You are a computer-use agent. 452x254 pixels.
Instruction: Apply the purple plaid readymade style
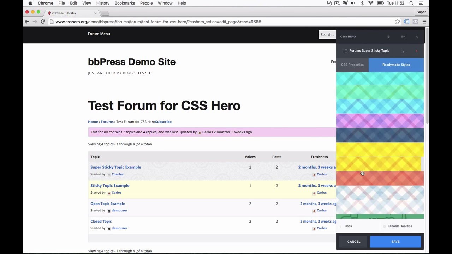click(x=380, y=121)
